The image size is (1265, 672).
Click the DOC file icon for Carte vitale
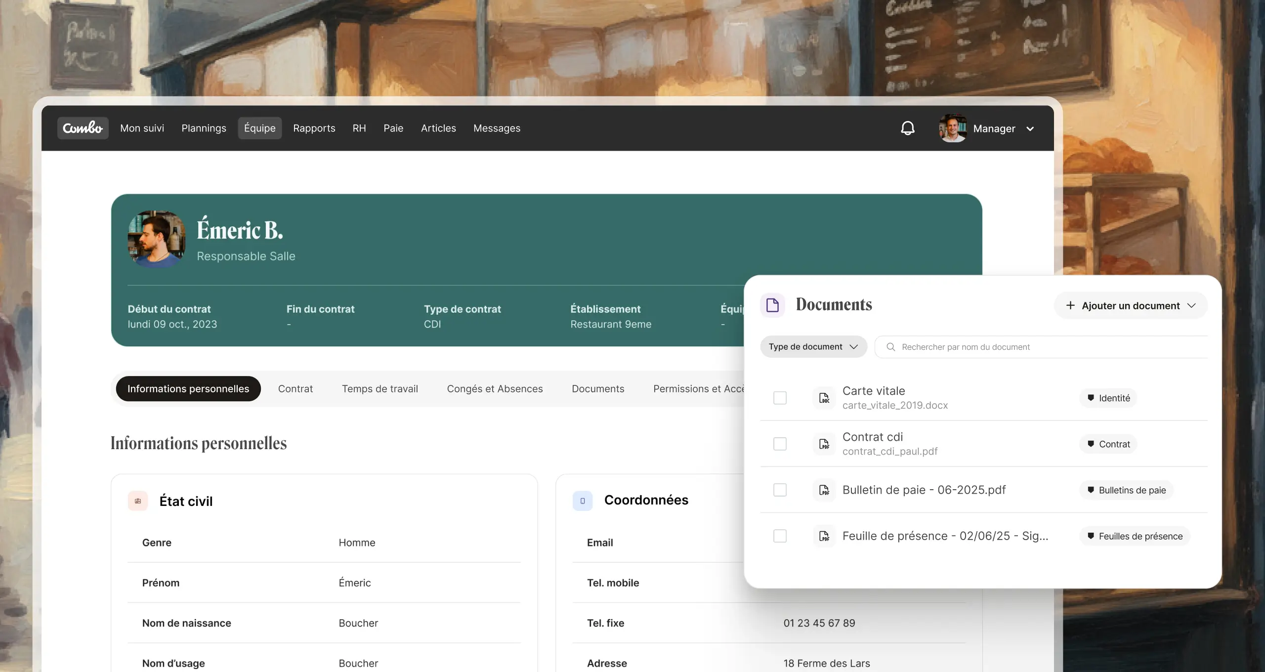coord(824,398)
